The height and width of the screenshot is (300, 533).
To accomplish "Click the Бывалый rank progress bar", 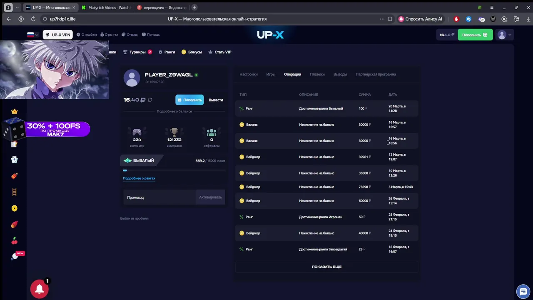I will (x=174, y=170).
